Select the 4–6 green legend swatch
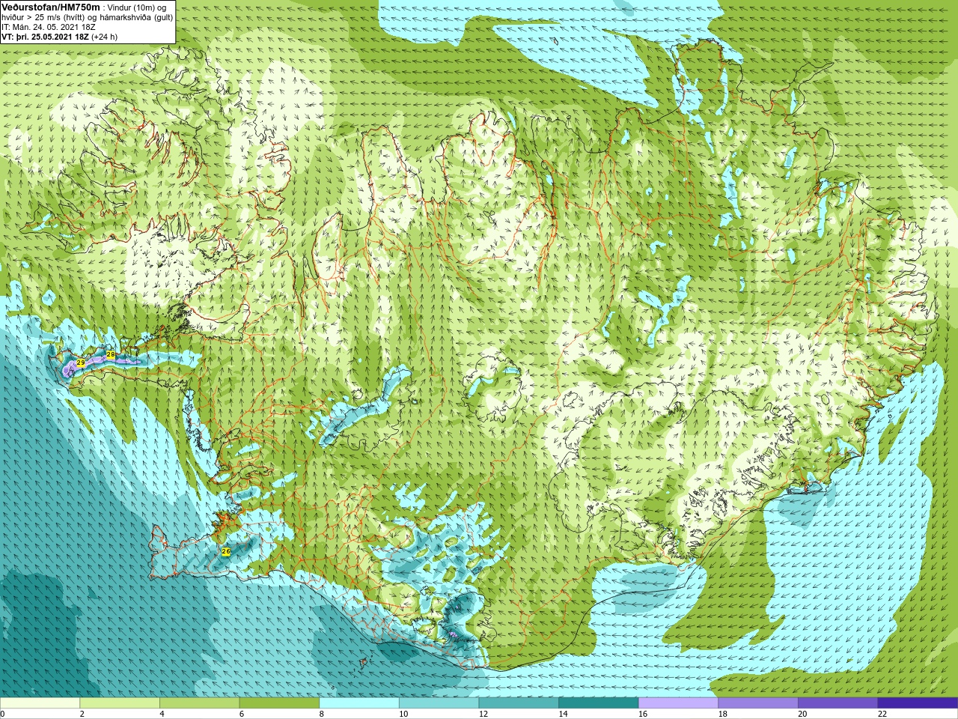The image size is (958, 719). [200, 703]
